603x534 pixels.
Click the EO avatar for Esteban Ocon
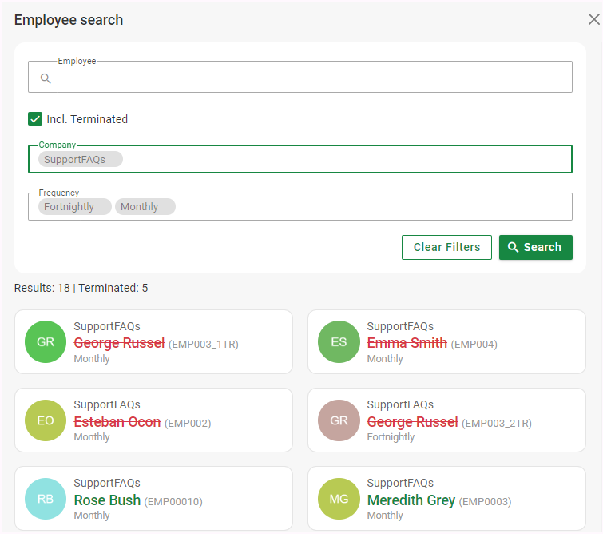[x=46, y=420]
